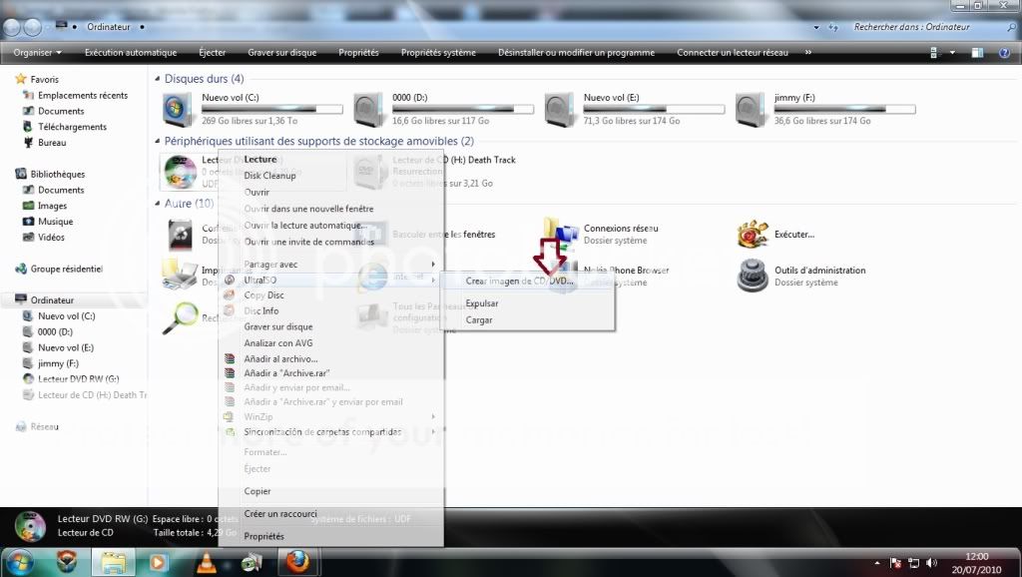Switch to Firefox in the taskbar
Screen dimensions: 1022x577
(297, 561)
